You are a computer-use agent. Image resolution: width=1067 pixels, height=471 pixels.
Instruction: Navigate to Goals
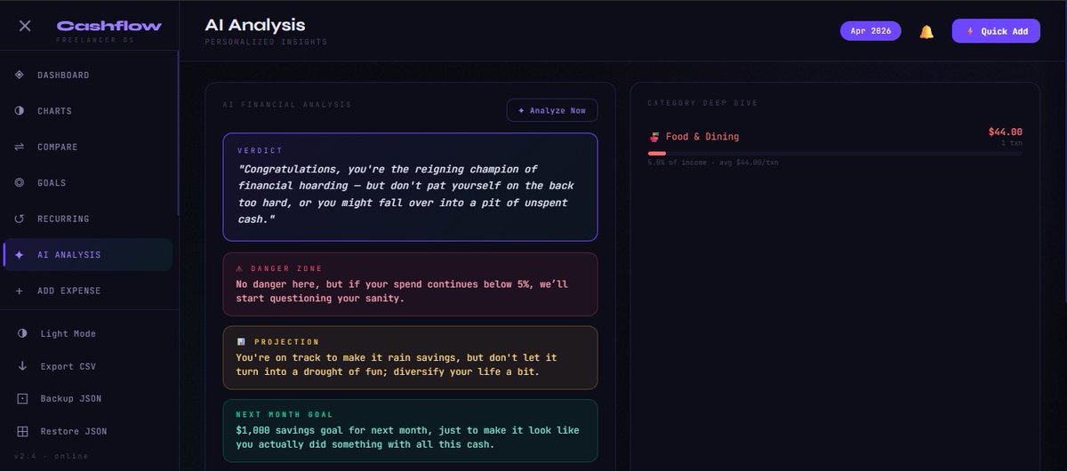coord(87,183)
